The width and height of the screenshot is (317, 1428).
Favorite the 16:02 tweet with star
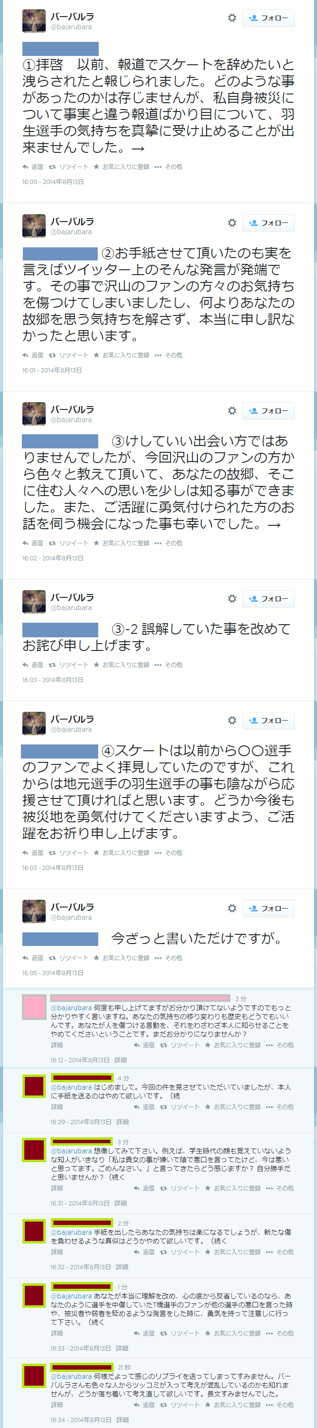tap(121, 543)
